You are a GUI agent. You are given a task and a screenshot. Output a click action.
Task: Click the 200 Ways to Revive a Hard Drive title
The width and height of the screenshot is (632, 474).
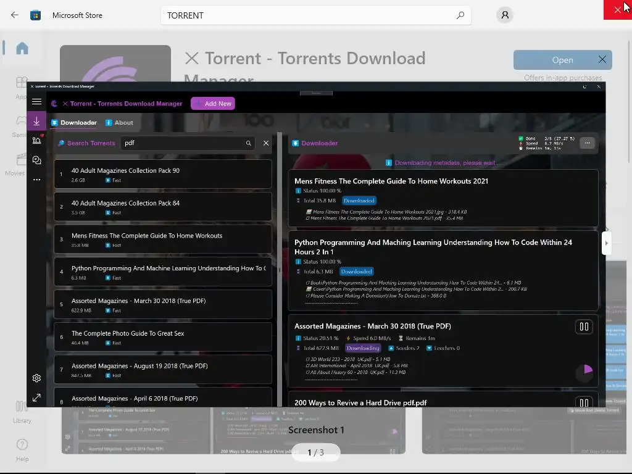(x=360, y=402)
